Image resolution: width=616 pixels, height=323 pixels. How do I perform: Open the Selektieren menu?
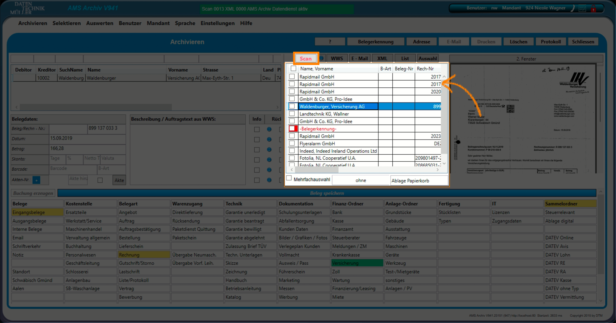click(x=67, y=23)
